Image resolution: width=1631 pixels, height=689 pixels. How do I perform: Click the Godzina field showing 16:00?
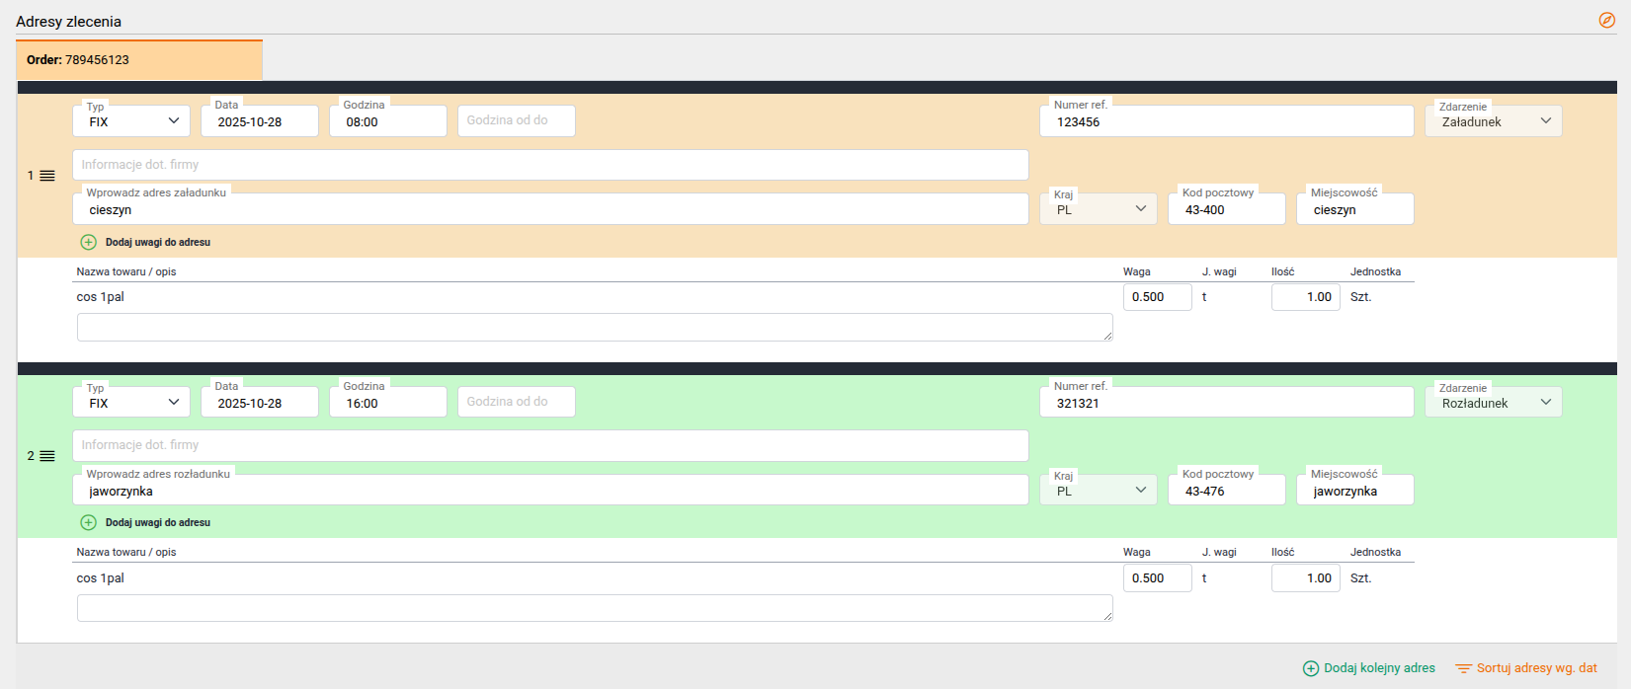387,403
